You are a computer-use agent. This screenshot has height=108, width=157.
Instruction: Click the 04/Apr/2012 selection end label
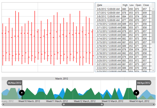(144, 83)
